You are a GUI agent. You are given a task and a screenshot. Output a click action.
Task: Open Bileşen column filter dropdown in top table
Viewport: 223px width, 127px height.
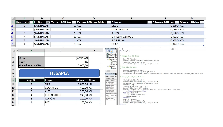click(x=149, y=22)
